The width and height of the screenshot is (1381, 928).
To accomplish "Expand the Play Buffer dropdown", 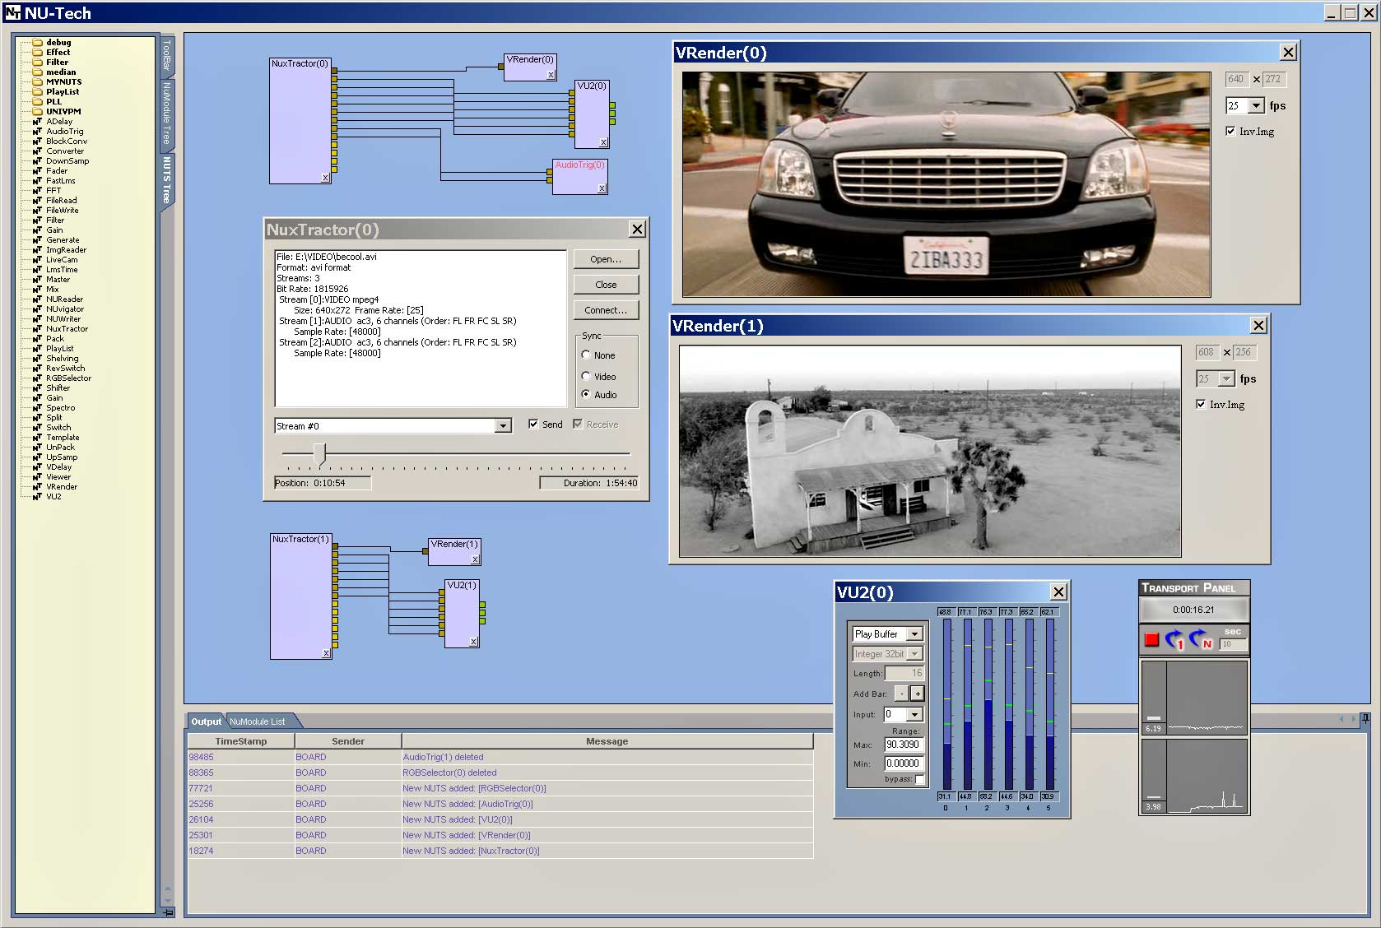I will click(x=914, y=634).
